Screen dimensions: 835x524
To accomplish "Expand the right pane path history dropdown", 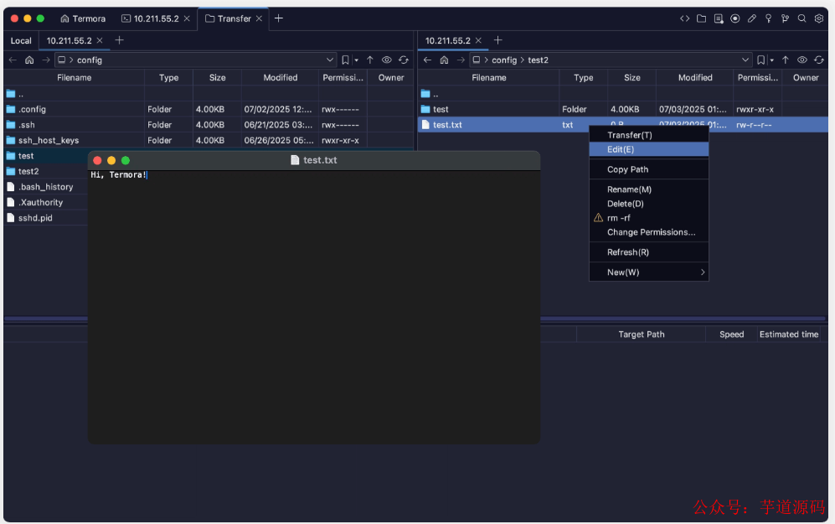I will click(x=745, y=60).
